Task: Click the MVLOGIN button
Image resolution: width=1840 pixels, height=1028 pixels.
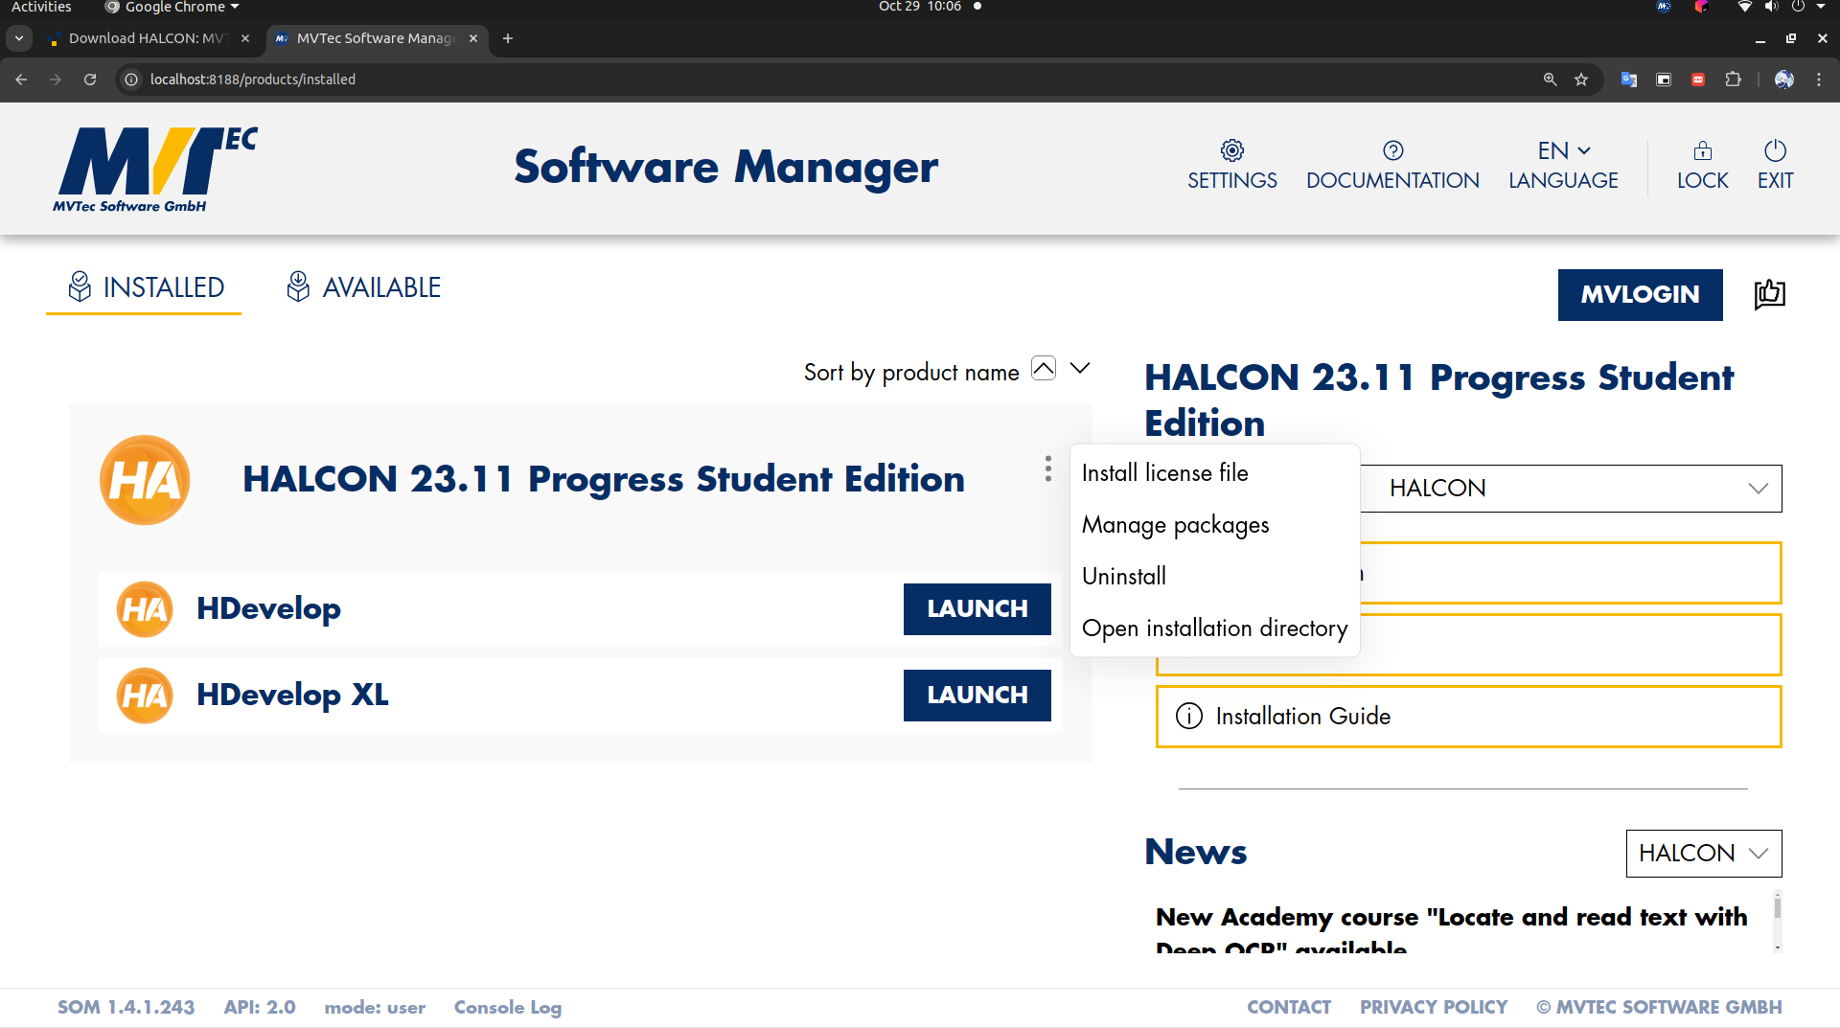Action: pos(1641,295)
